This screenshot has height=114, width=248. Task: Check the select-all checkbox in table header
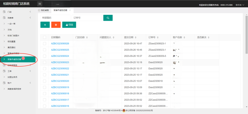[45, 37]
